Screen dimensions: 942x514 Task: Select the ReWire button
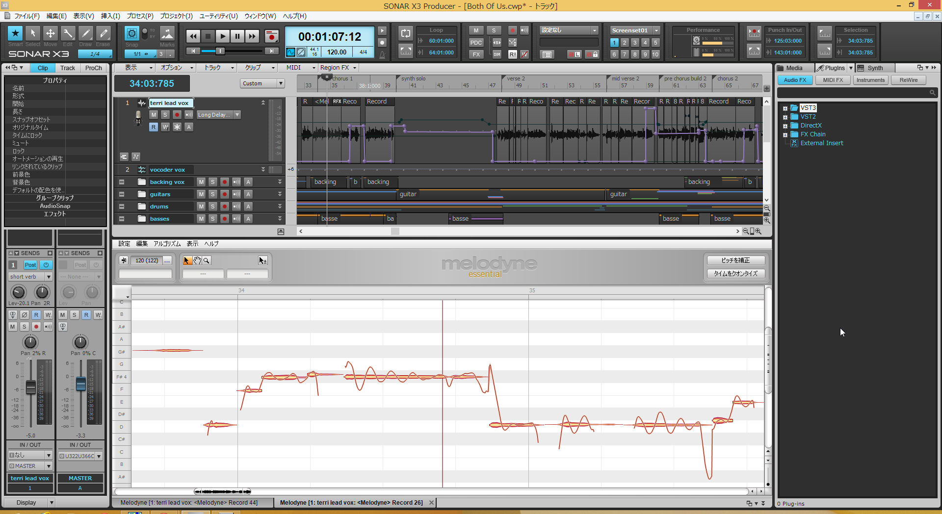(908, 80)
